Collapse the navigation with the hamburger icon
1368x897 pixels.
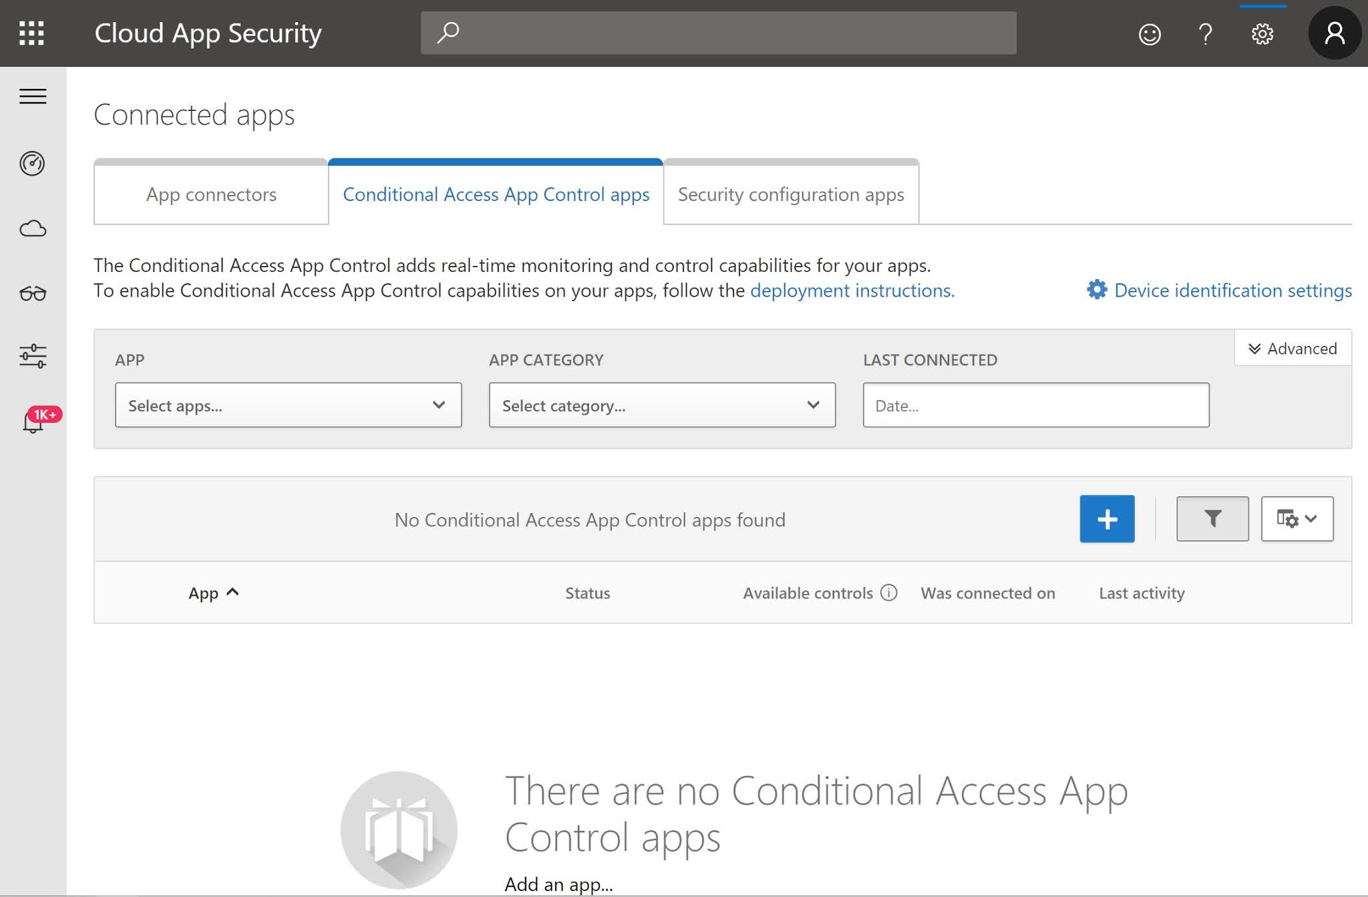pyautogui.click(x=33, y=96)
